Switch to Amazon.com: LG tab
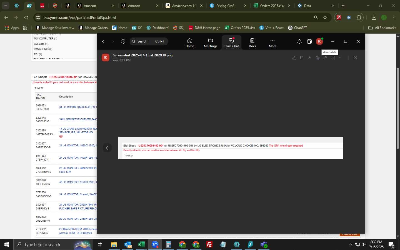The width and height of the screenshot is (400, 250). point(184,6)
